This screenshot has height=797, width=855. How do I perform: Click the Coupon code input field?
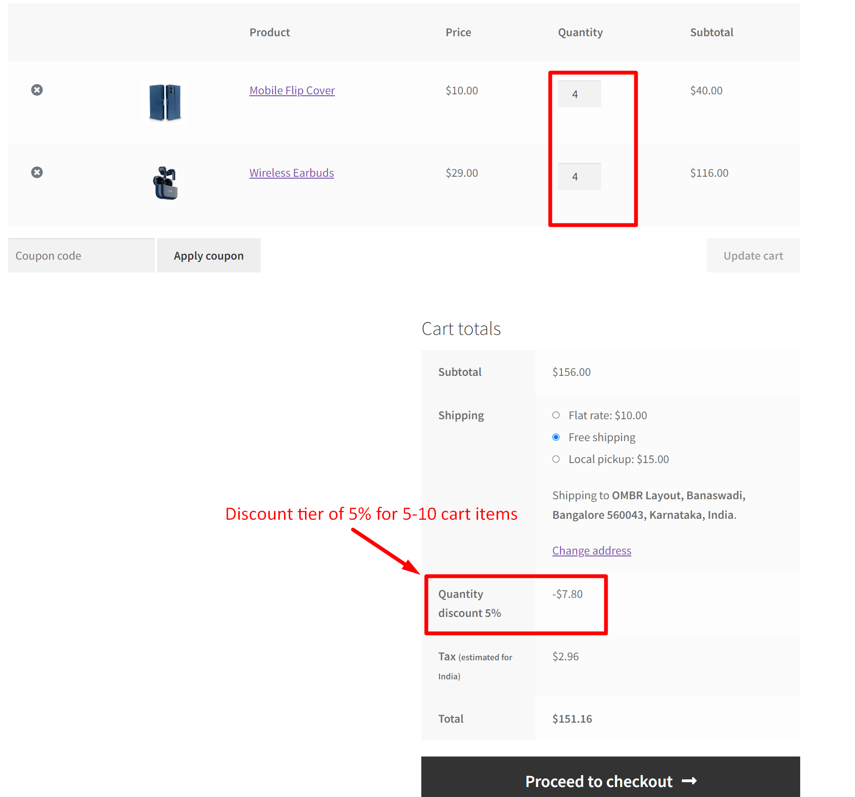click(81, 255)
